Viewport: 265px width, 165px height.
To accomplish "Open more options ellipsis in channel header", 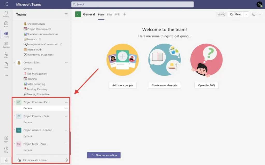I will (260, 14).
